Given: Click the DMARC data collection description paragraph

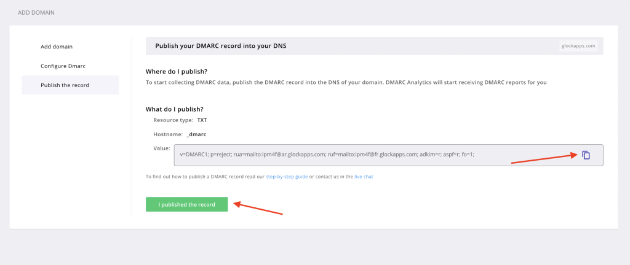Looking at the screenshot, I should pyautogui.click(x=345, y=82).
